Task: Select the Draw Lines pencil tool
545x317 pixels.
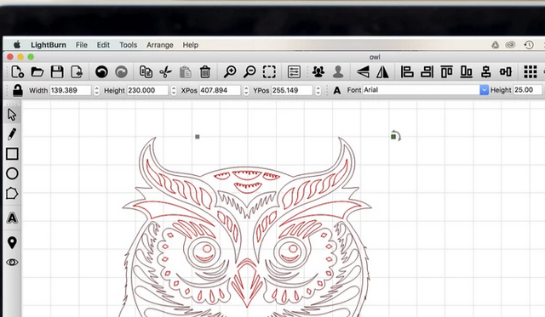Action: [x=12, y=134]
